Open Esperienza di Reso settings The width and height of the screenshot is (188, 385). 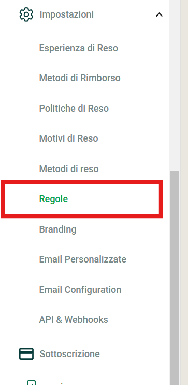click(79, 48)
